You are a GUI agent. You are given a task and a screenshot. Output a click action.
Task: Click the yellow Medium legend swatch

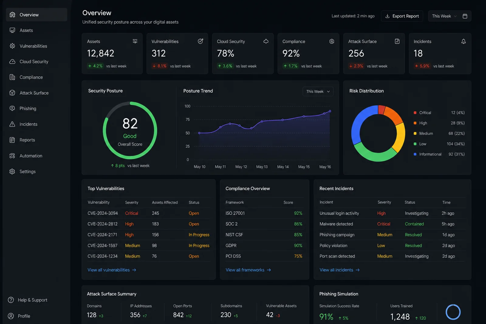point(415,133)
